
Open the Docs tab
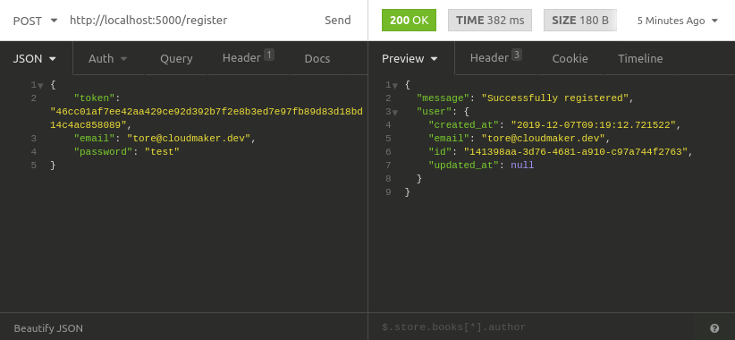[x=317, y=59]
